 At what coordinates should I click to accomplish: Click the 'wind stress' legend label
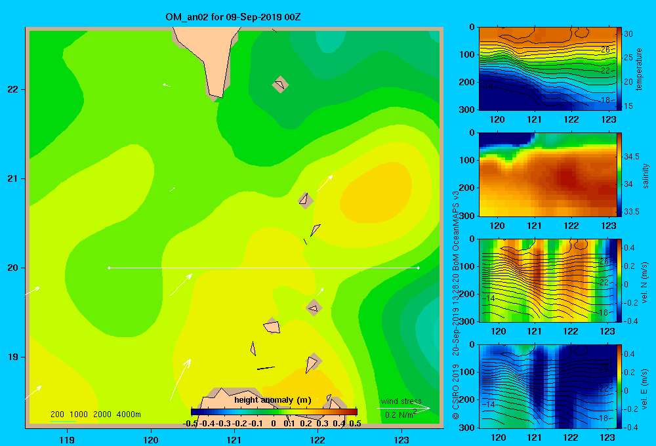[401, 401]
